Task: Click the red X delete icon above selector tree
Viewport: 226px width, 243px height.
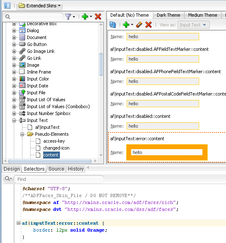Action: pyautogui.click(x=98, y=16)
